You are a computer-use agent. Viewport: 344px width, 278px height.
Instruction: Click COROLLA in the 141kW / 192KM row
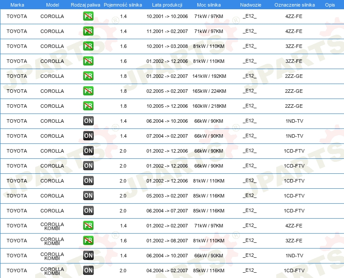pos(52,76)
